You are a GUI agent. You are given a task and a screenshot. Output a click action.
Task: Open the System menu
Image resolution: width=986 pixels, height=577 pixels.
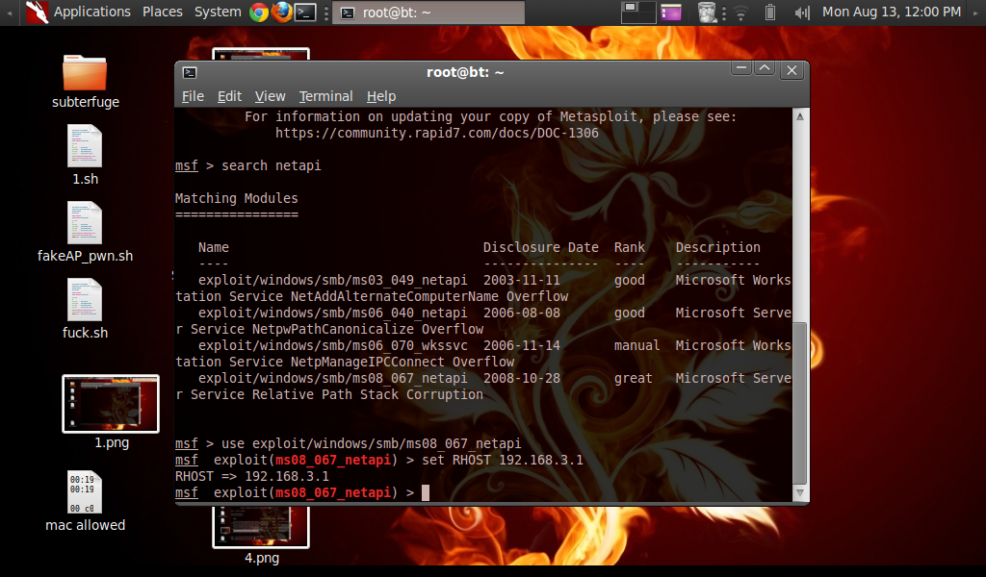(x=218, y=12)
